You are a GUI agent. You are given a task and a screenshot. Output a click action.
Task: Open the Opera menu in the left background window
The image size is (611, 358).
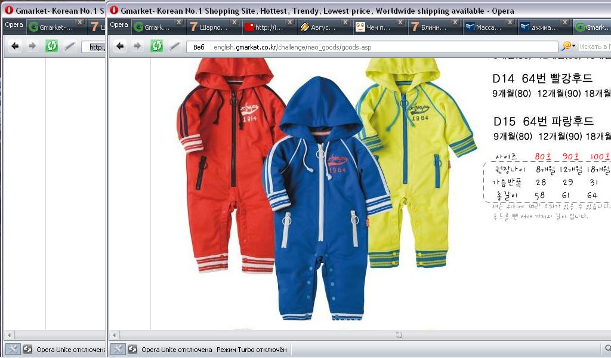pyautogui.click(x=14, y=25)
